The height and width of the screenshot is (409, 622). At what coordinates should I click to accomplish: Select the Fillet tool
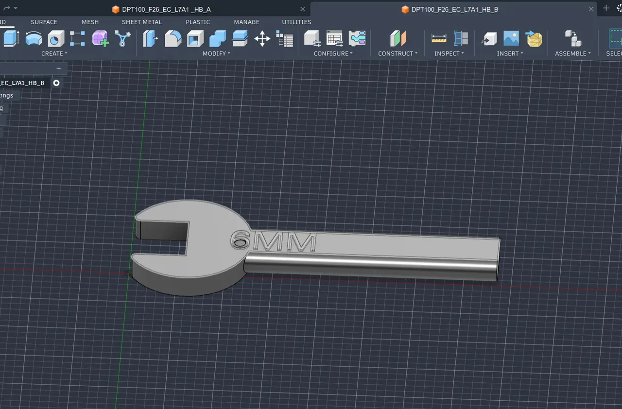pyautogui.click(x=173, y=38)
